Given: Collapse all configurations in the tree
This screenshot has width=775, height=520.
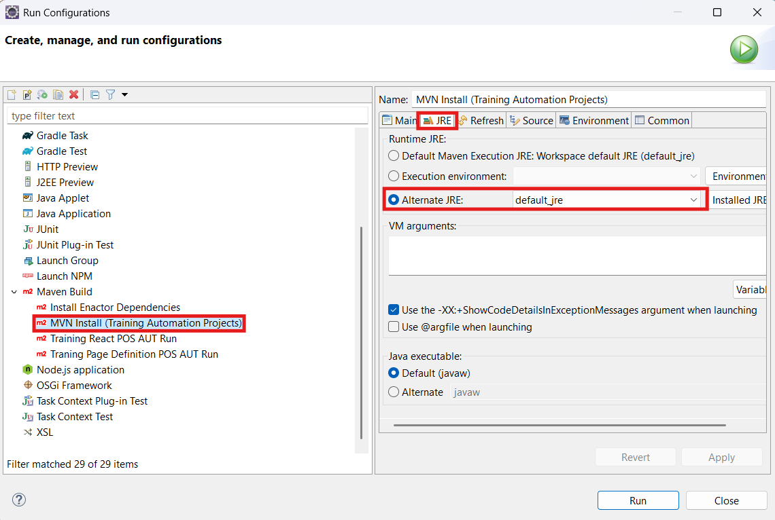Looking at the screenshot, I should 95,95.
